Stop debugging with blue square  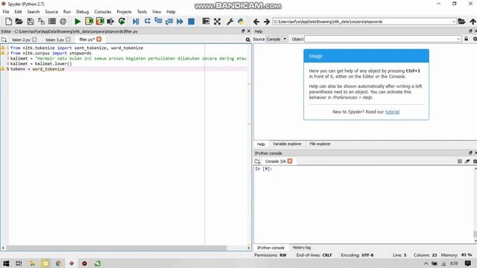coord(191,22)
